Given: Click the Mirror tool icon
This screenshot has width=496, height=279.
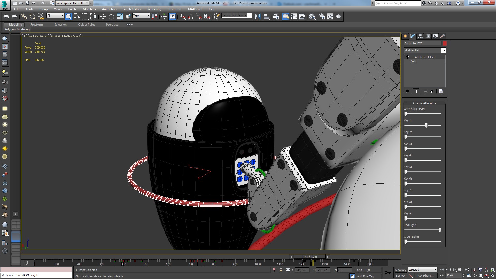Looking at the screenshot, I should pos(258,17).
